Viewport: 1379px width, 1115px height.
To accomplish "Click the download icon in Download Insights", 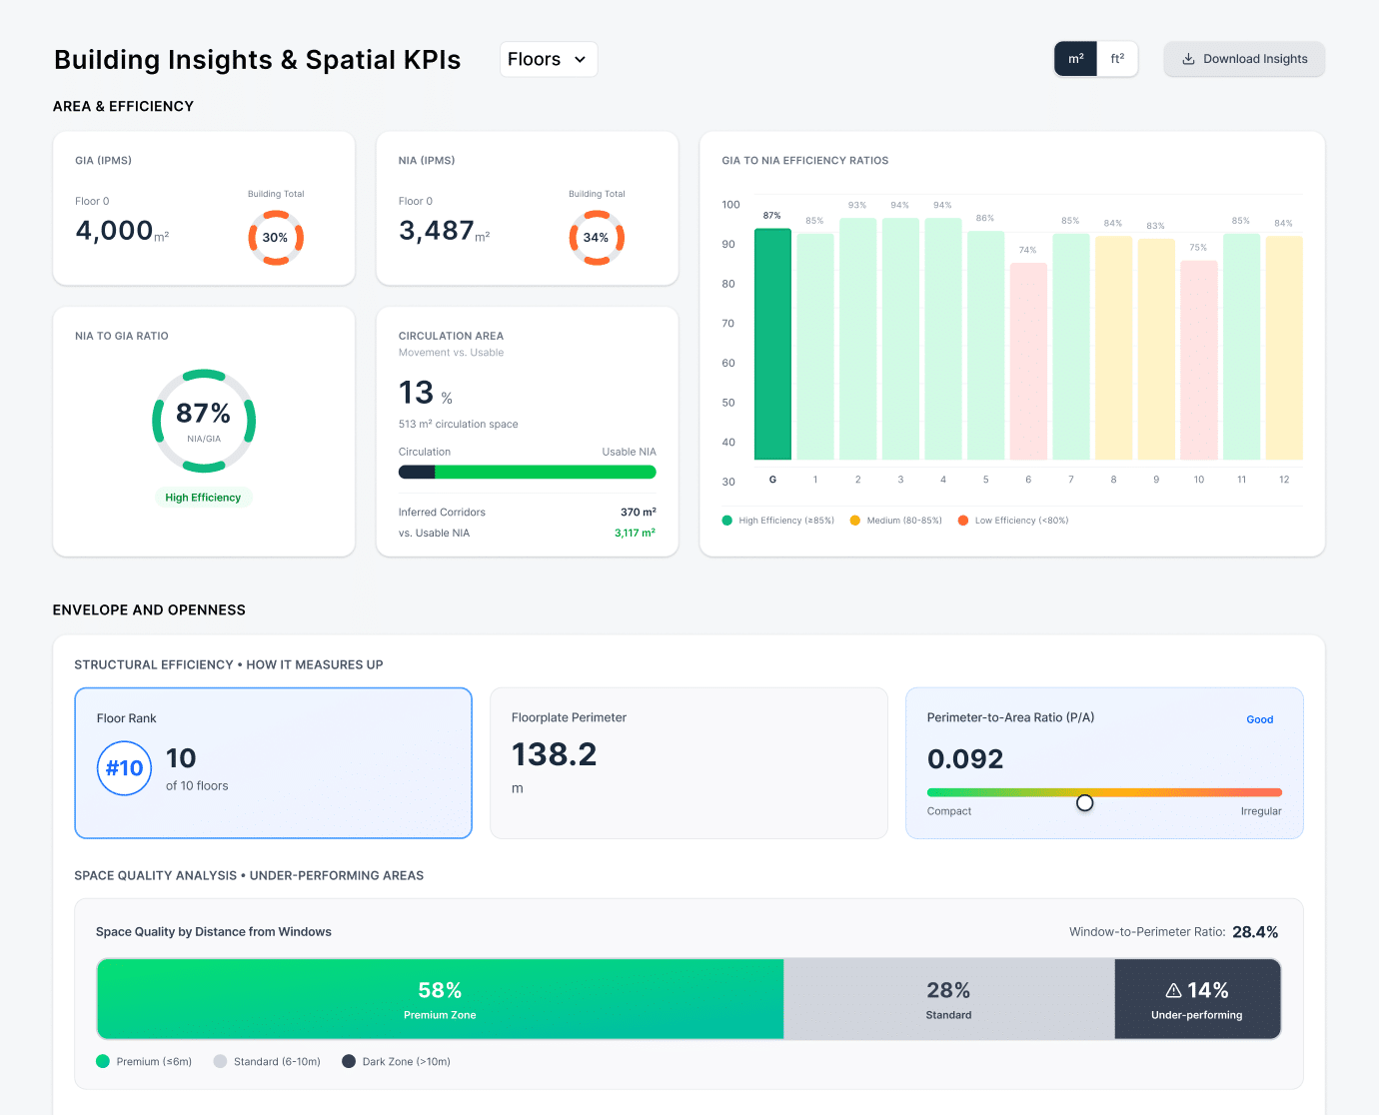I will (x=1188, y=59).
